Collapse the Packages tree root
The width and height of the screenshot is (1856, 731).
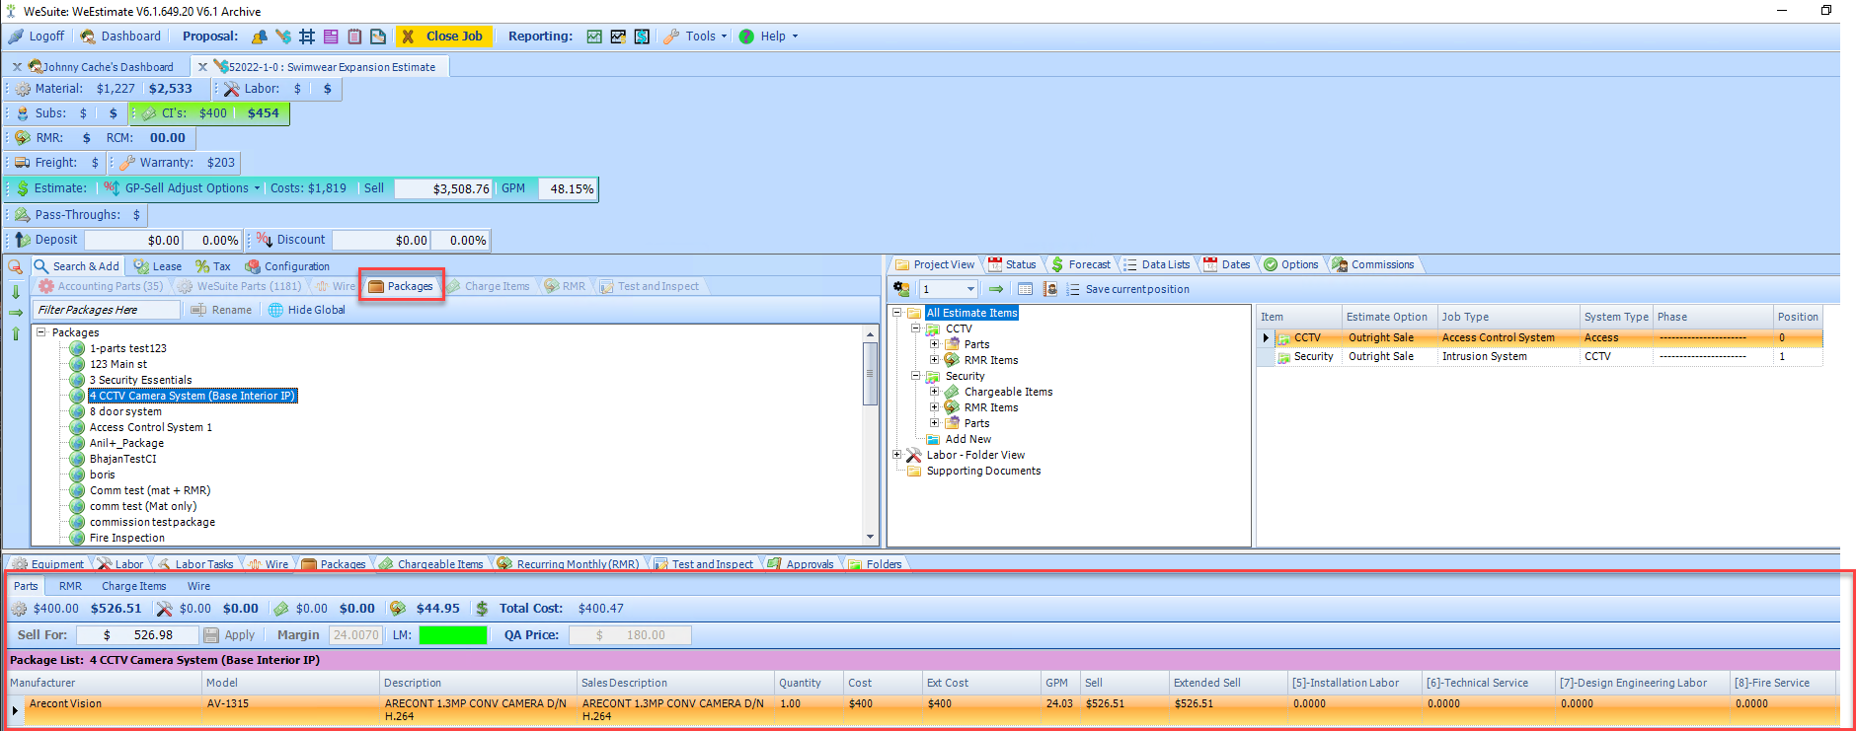(x=41, y=332)
